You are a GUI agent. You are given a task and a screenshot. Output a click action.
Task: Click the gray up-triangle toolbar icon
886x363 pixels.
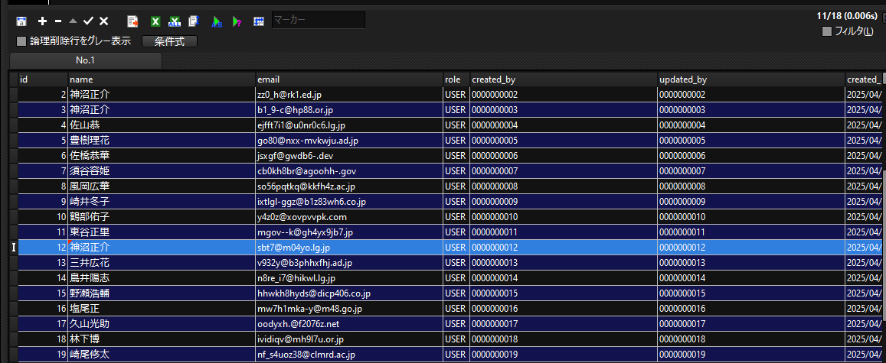pyautogui.click(x=73, y=21)
